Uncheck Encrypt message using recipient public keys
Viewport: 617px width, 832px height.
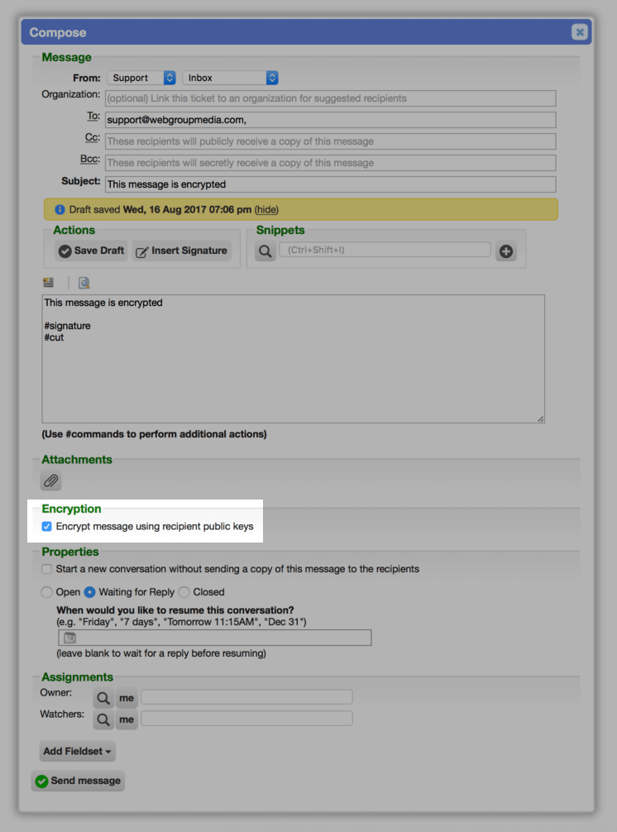coord(46,526)
